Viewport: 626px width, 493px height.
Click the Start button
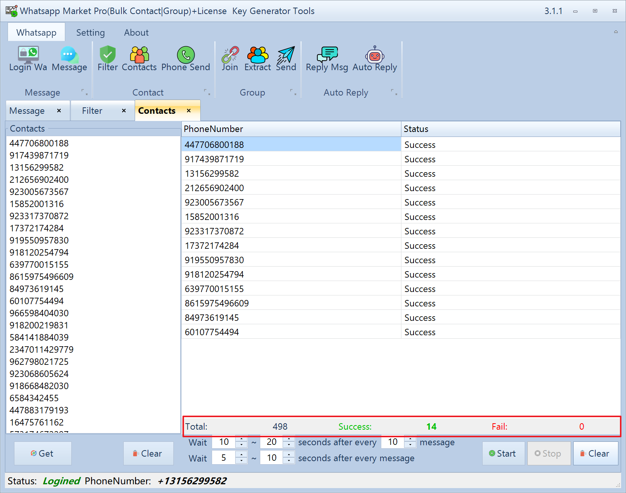pos(503,453)
